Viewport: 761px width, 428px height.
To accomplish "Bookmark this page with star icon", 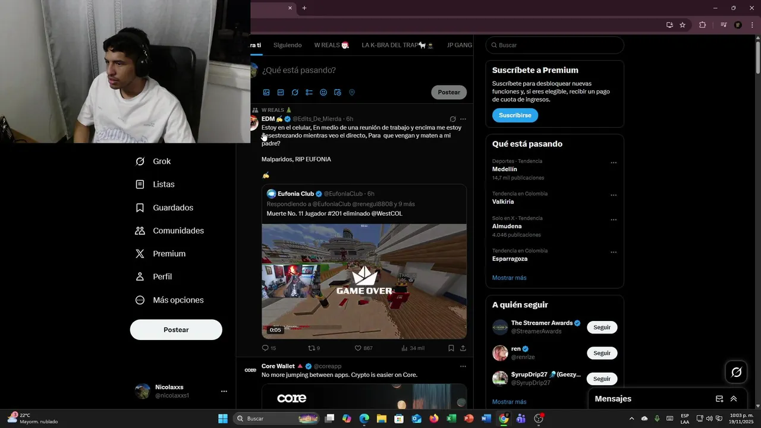I will [683, 25].
